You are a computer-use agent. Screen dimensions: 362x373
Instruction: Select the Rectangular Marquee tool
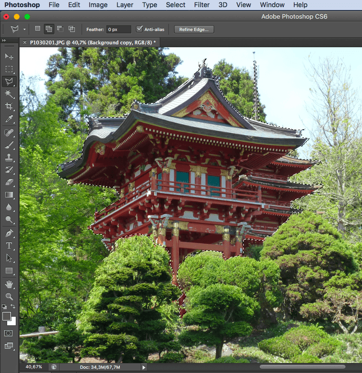9,69
